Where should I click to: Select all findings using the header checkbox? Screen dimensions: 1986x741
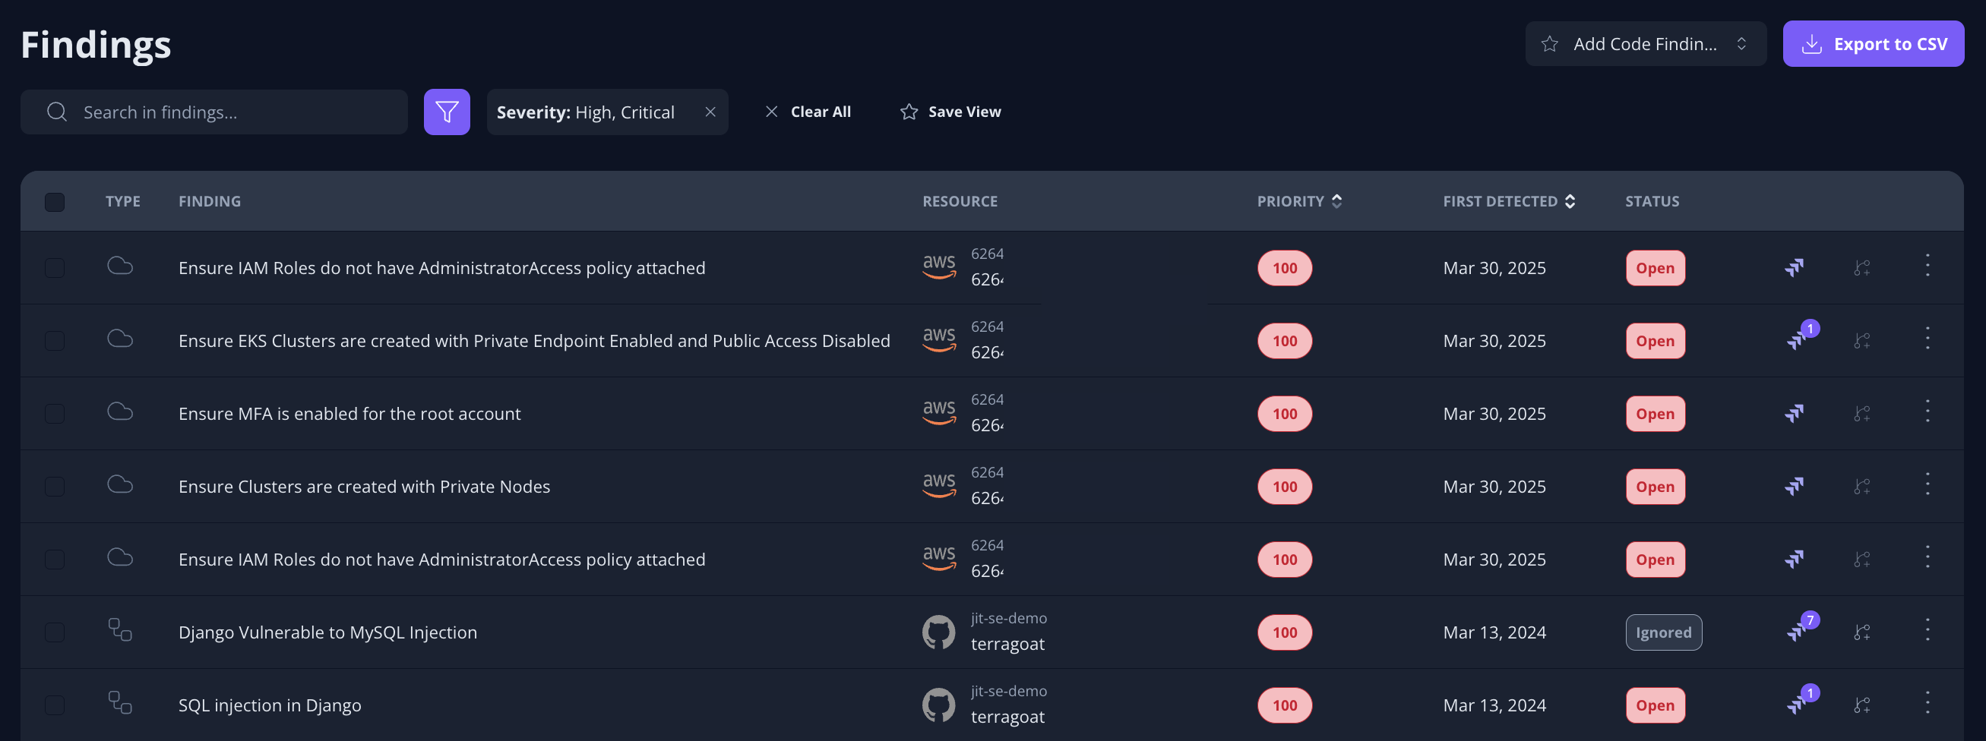click(x=54, y=201)
